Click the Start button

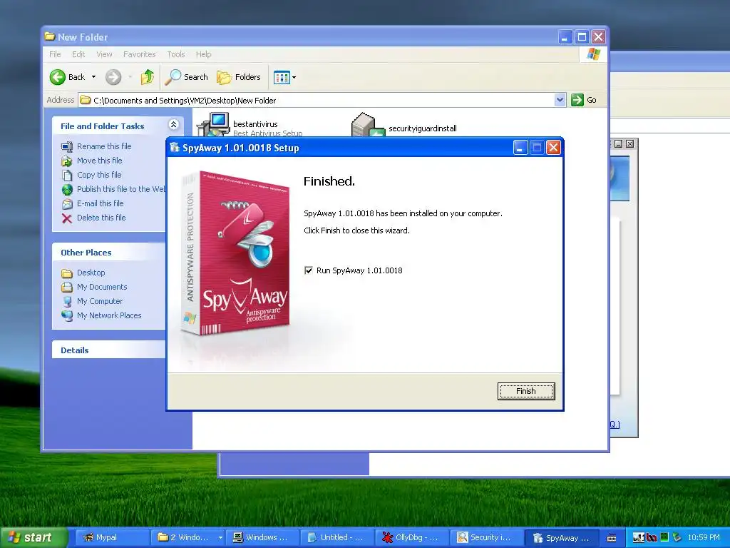pos(34,537)
